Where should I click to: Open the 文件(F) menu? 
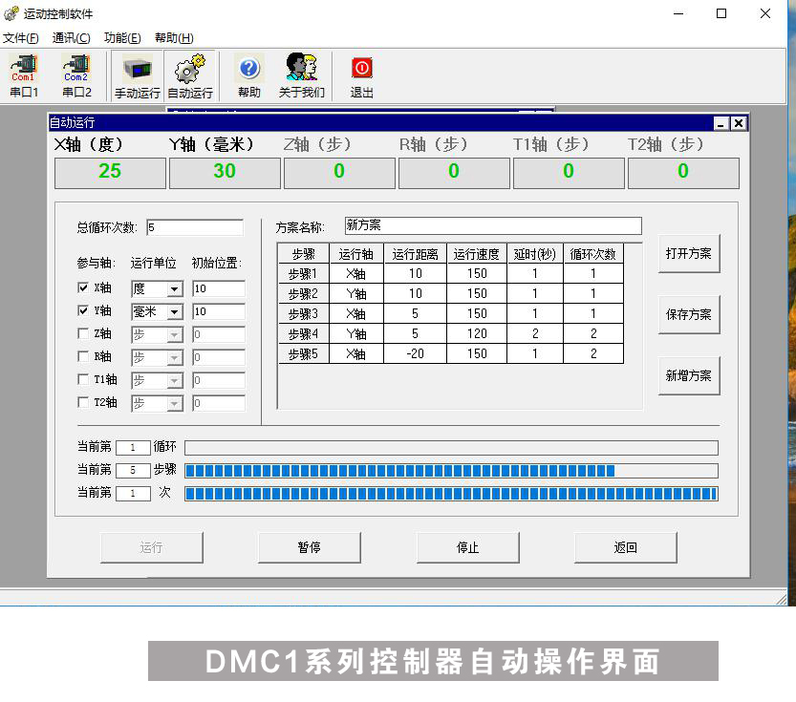(x=20, y=38)
